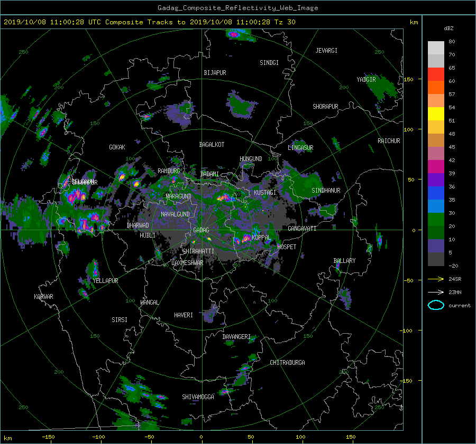This screenshot has width=476, height=444.
Task: Click the JEVARGI city label
Action: click(x=326, y=51)
